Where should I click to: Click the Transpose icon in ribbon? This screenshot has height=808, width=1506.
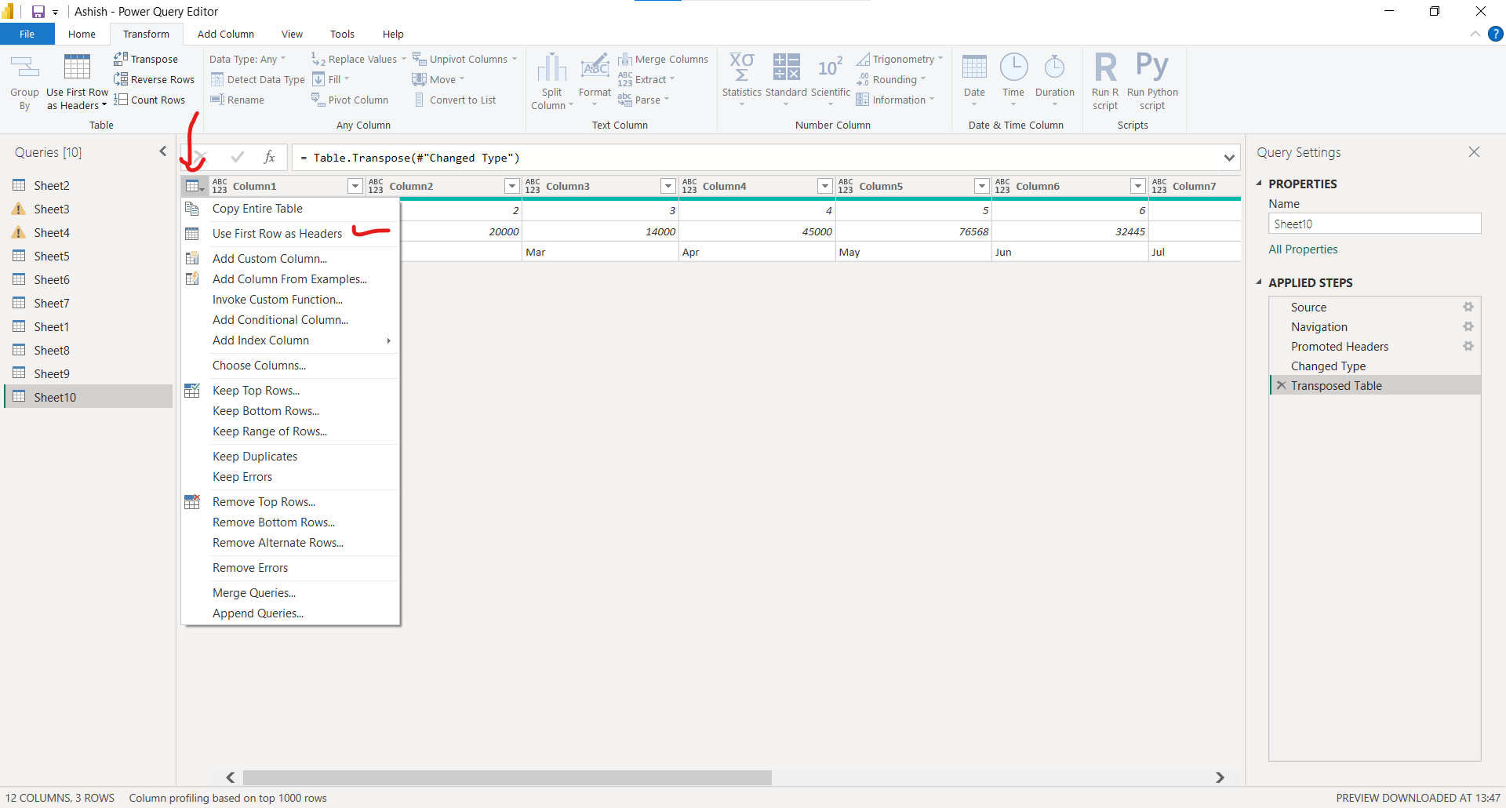point(121,59)
